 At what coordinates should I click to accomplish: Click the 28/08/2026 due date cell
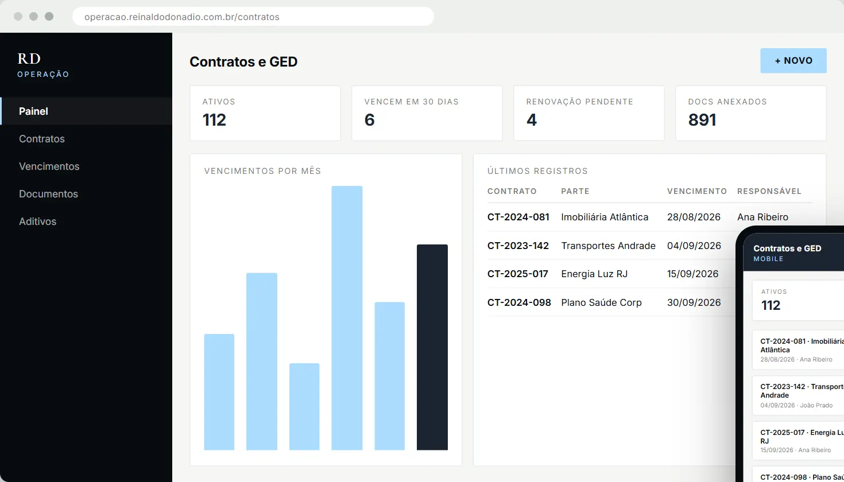click(694, 217)
